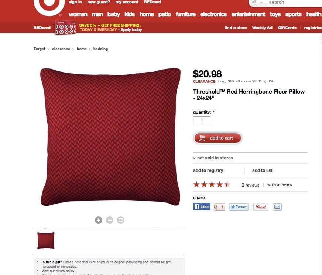The height and width of the screenshot is (275, 322).
Task: Add pillow to cart
Action: pyautogui.click(x=217, y=138)
